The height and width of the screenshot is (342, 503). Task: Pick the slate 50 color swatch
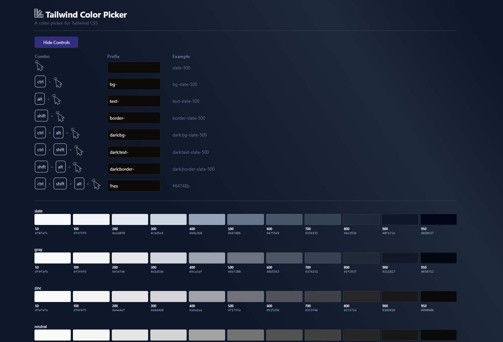tap(52, 219)
